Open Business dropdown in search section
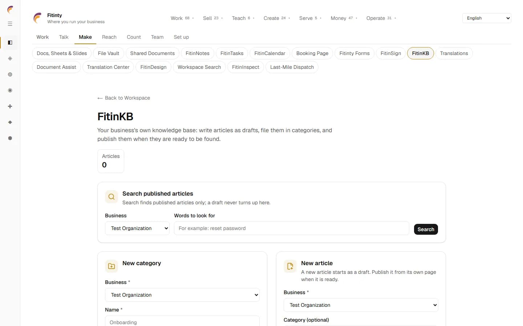The image size is (523, 326). (137, 228)
